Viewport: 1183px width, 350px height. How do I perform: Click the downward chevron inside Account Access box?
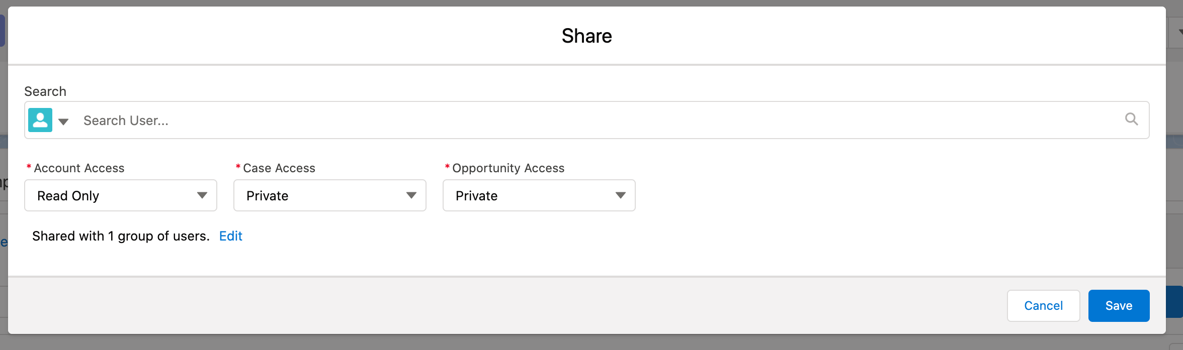(x=202, y=195)
